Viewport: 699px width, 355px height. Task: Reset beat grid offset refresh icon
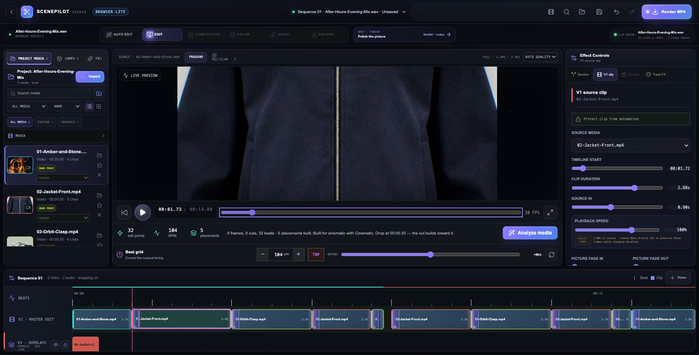(551, 255)
